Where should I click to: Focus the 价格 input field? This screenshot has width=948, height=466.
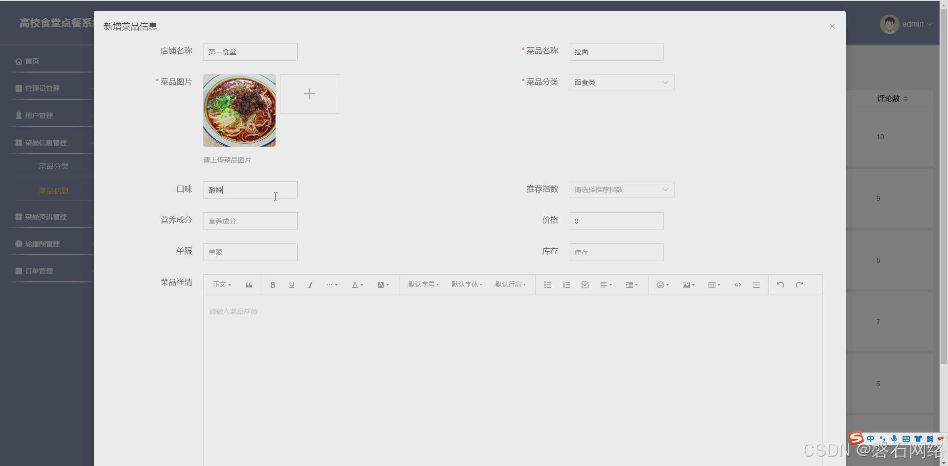(x=616, y=221)
